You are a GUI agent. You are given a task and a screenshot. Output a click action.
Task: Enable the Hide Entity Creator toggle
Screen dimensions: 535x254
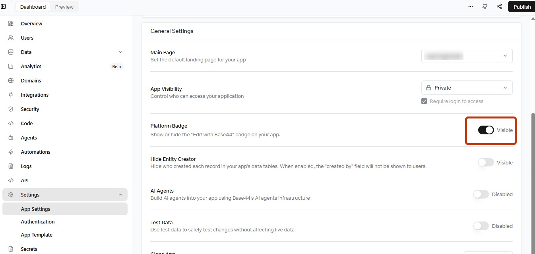tap(486, 162)
